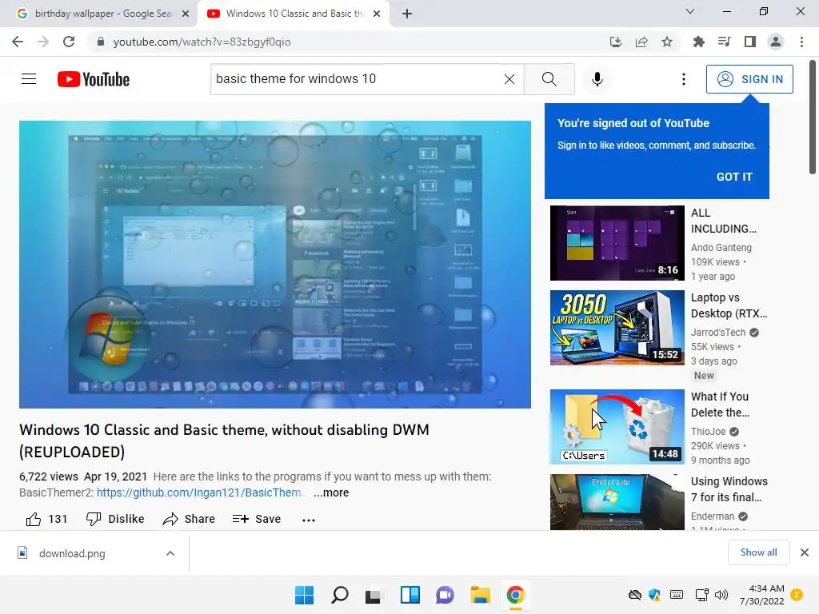Show all downloads
819x614 pixels.
(758, 552)
